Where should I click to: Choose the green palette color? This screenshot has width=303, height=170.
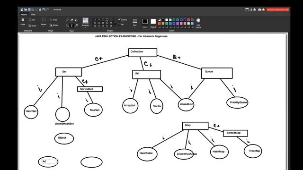(x=167, y=24)
